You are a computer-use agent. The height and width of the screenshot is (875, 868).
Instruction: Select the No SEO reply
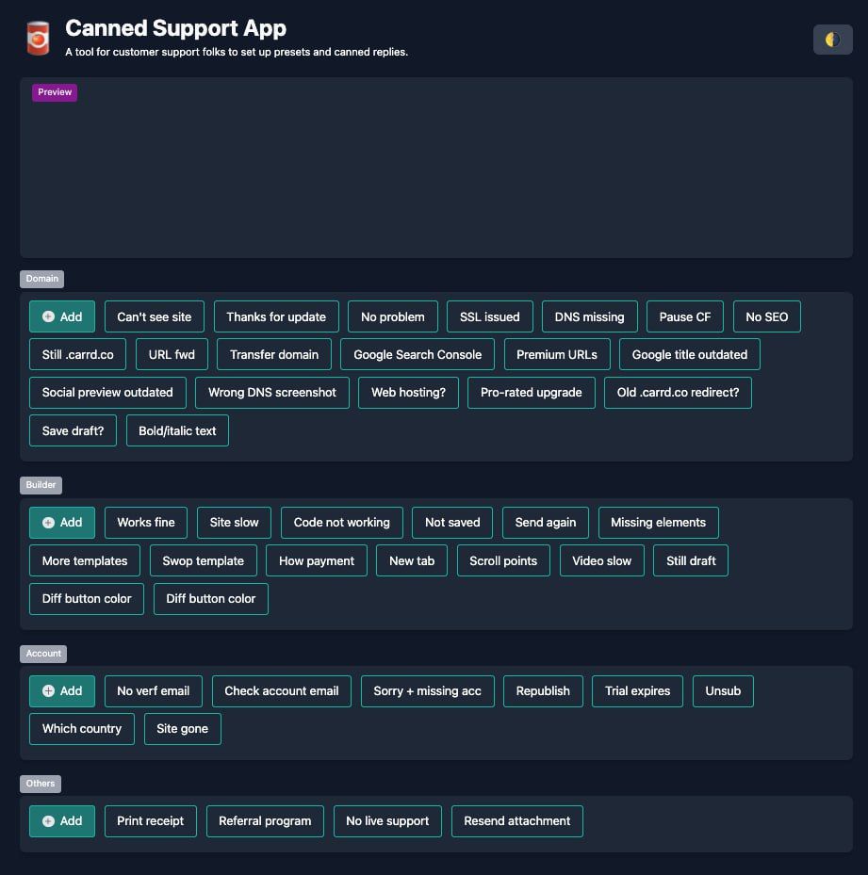(x=767, y=316)
